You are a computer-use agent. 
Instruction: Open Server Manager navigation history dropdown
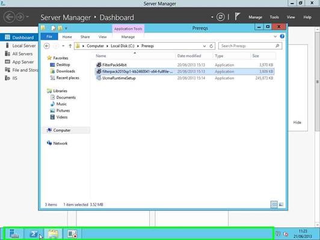[28, 17]
